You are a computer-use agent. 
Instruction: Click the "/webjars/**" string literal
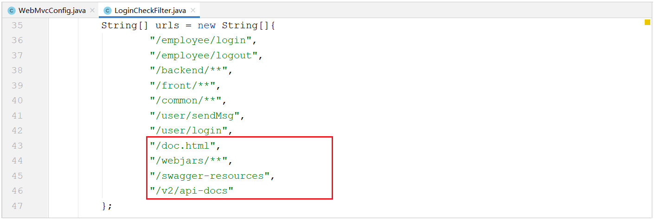click(188, 161)
